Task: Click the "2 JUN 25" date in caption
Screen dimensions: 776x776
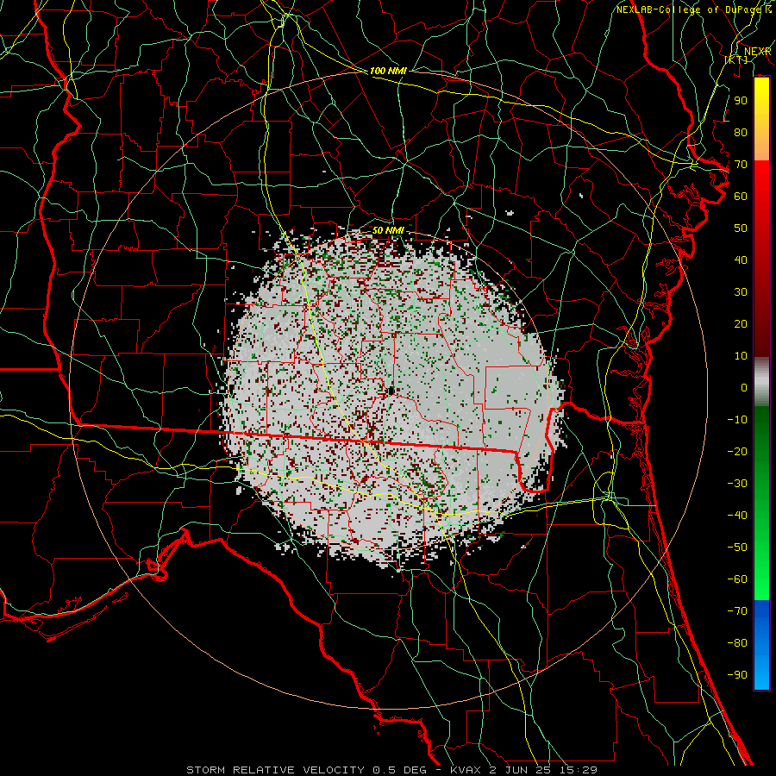Action: click(521, 770)
